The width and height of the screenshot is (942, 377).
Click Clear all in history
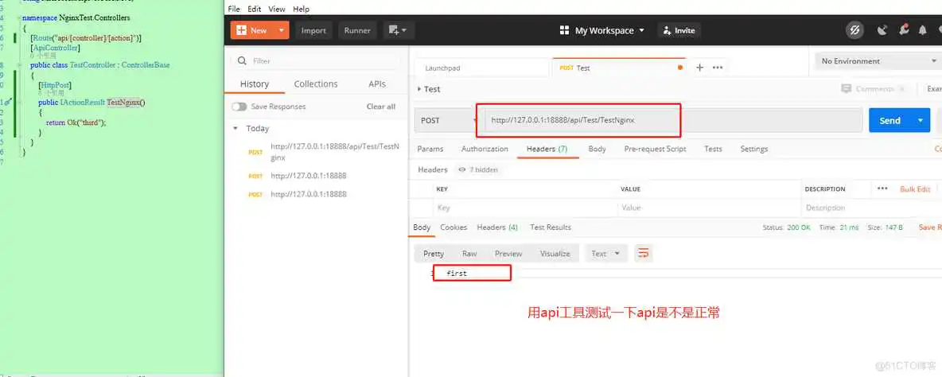coord(381,107)
